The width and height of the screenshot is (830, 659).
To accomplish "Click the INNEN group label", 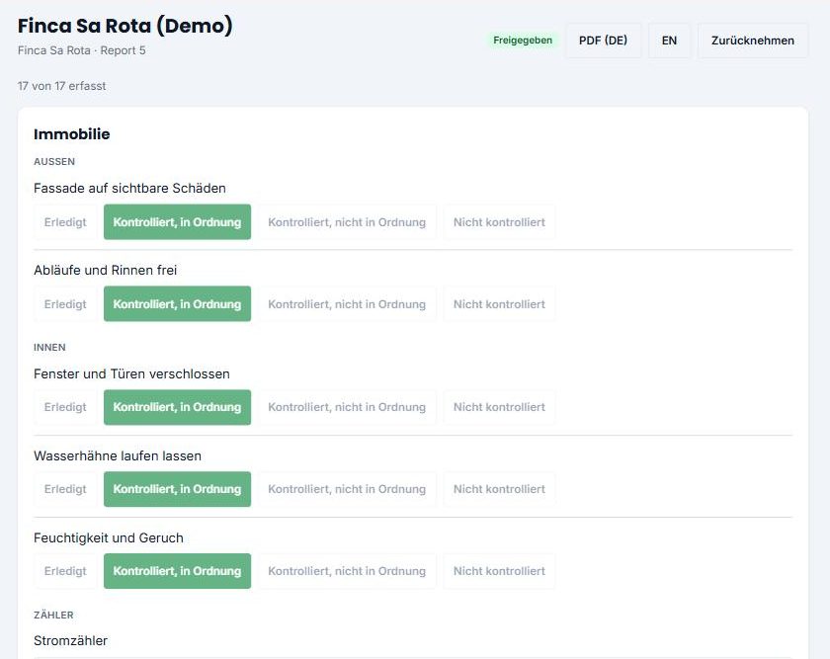I will tap(49, 347).
